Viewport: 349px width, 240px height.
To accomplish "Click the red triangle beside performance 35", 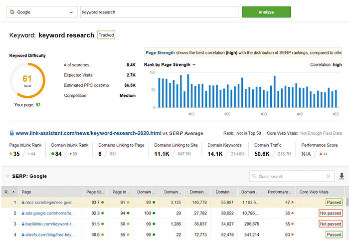I will pos(293,213).
